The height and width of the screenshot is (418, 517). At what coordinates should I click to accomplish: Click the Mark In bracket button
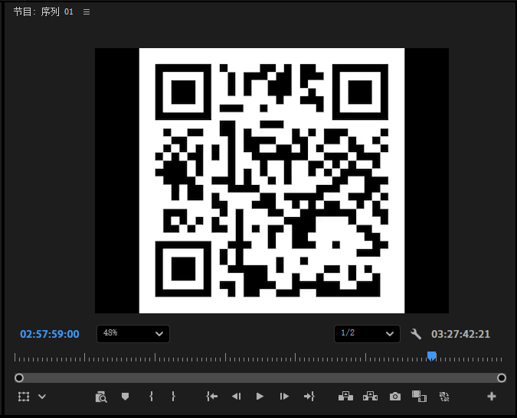(151, 397)
